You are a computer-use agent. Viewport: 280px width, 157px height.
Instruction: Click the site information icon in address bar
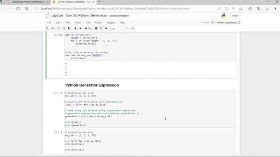coord(37,9)
